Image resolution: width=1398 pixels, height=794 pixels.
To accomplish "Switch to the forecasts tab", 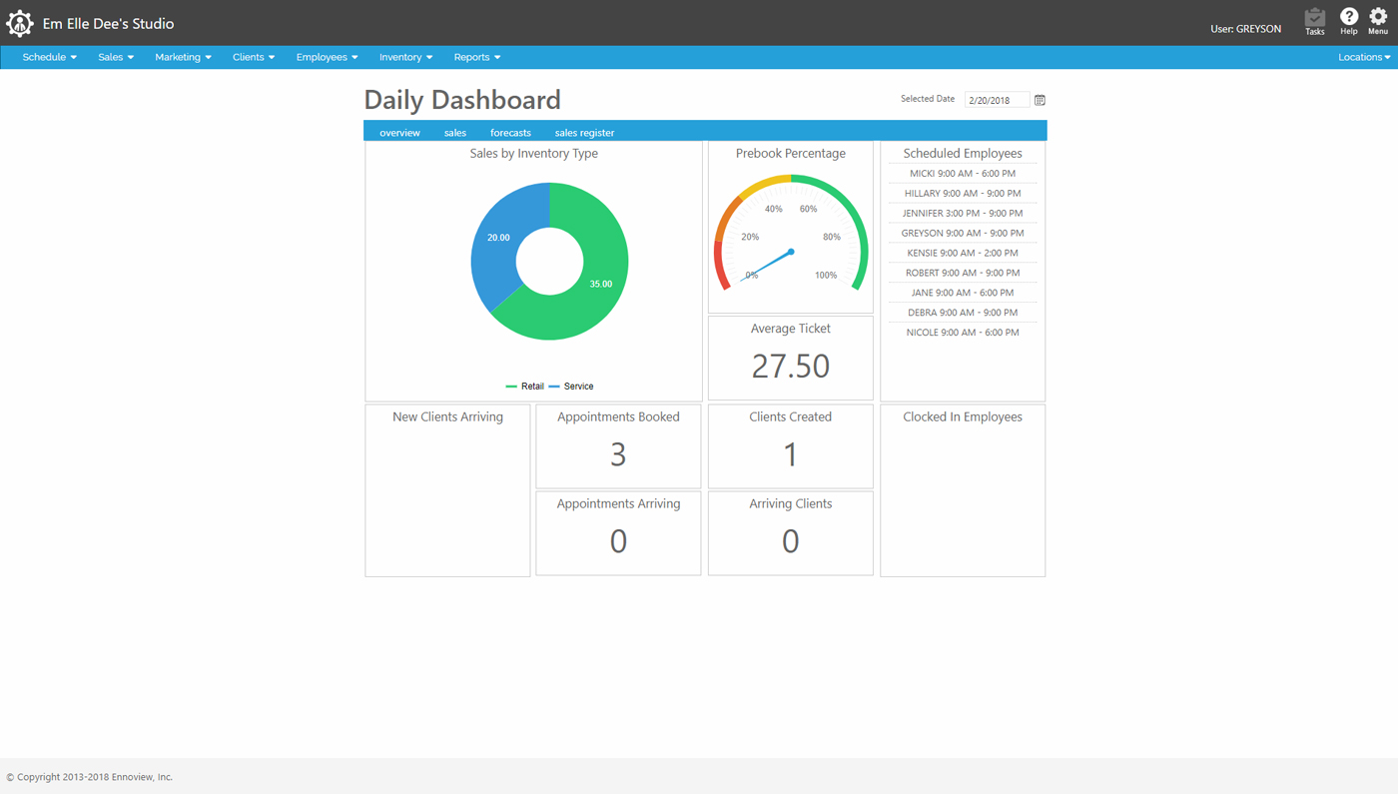I will tap(510, 133).
